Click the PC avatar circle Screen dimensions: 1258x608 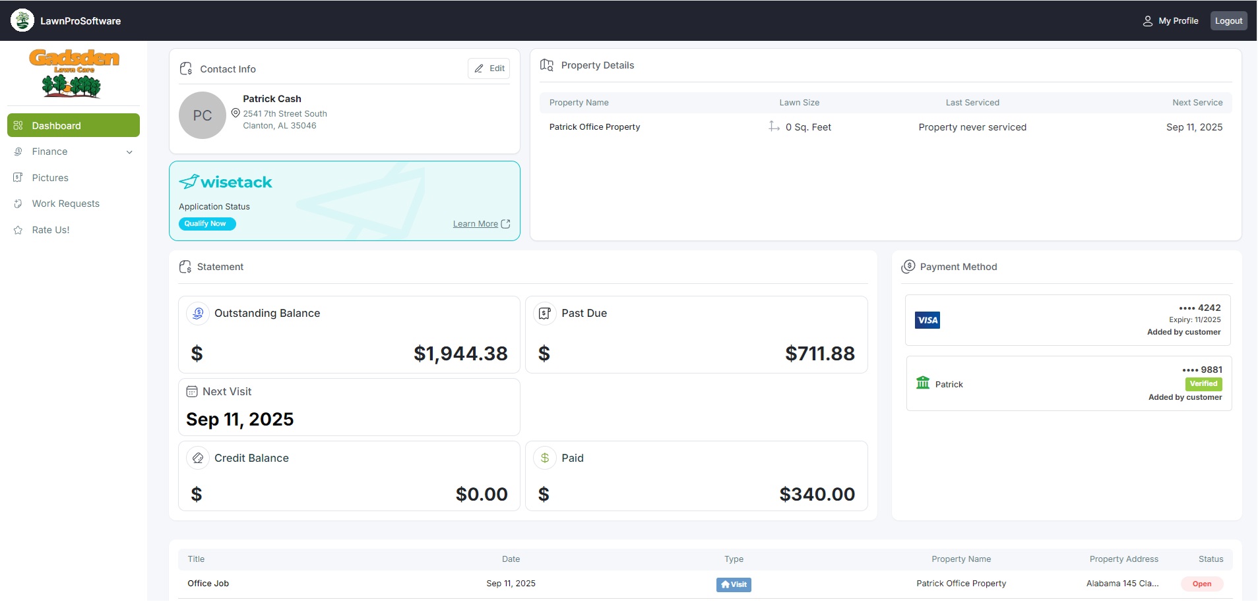[x=203, y=115]
